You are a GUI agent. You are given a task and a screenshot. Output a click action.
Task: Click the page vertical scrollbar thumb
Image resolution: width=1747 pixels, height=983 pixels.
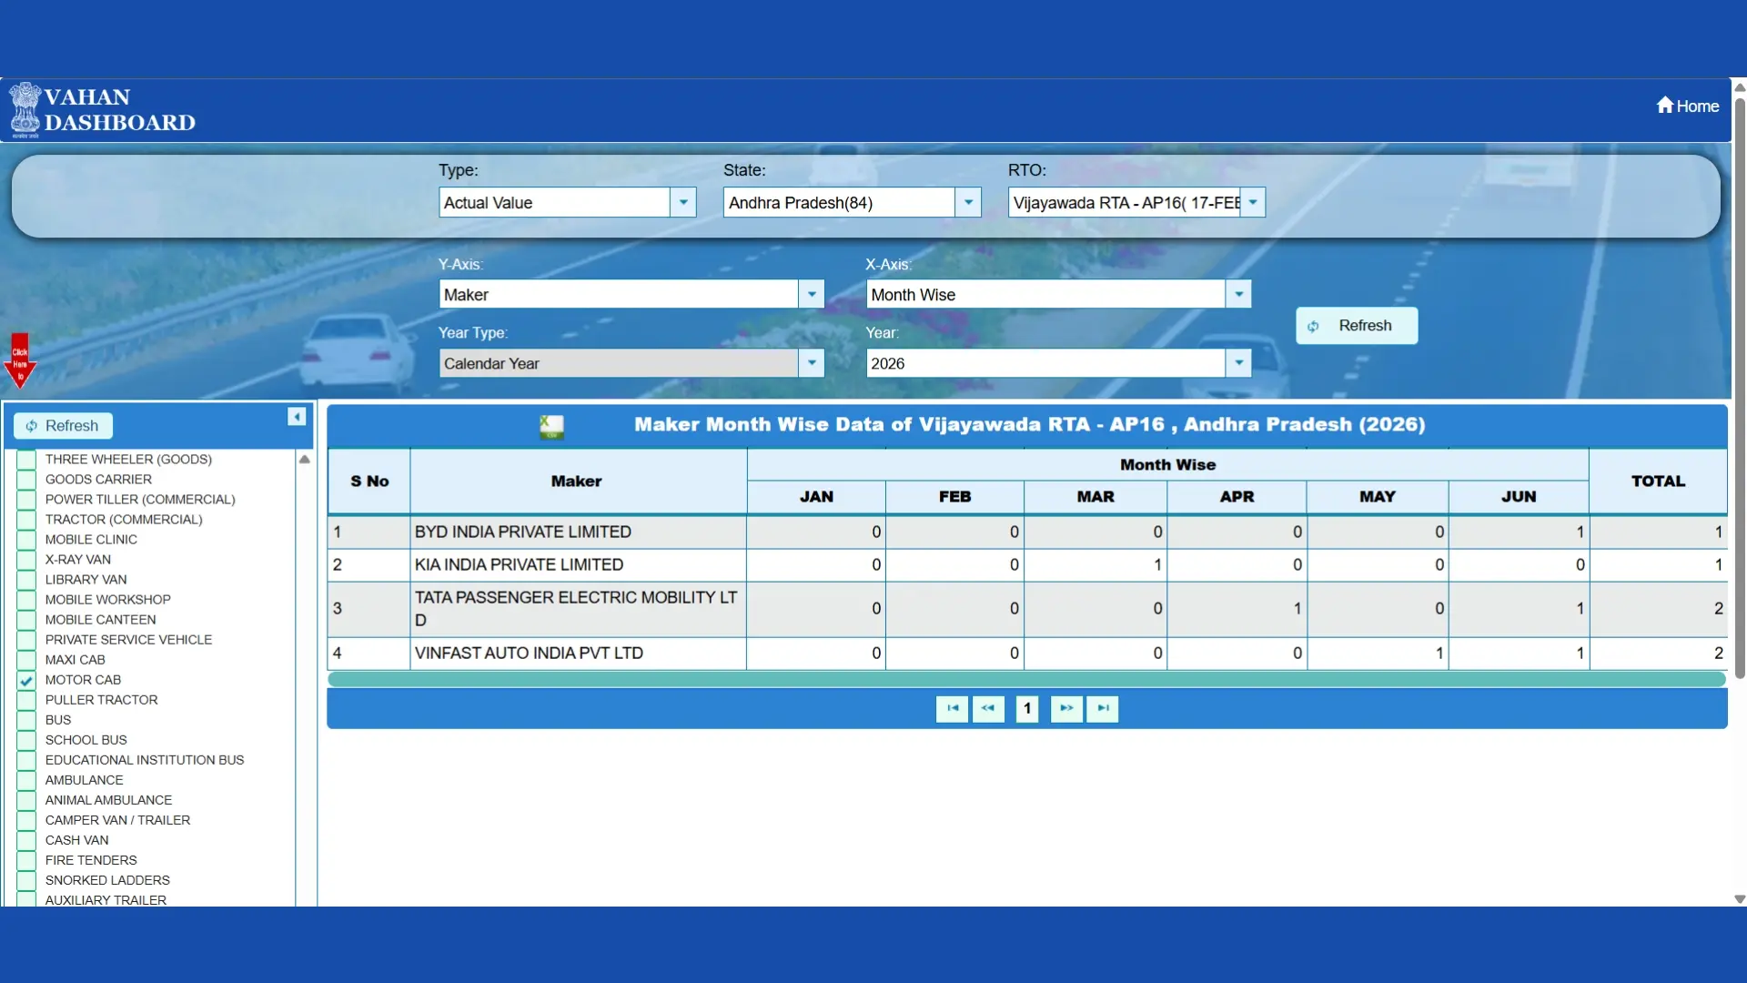point(1740,387)
